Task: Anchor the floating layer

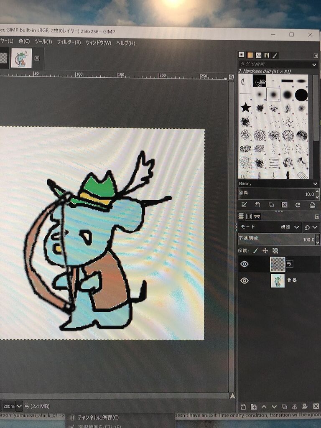Action: point(294,407)
